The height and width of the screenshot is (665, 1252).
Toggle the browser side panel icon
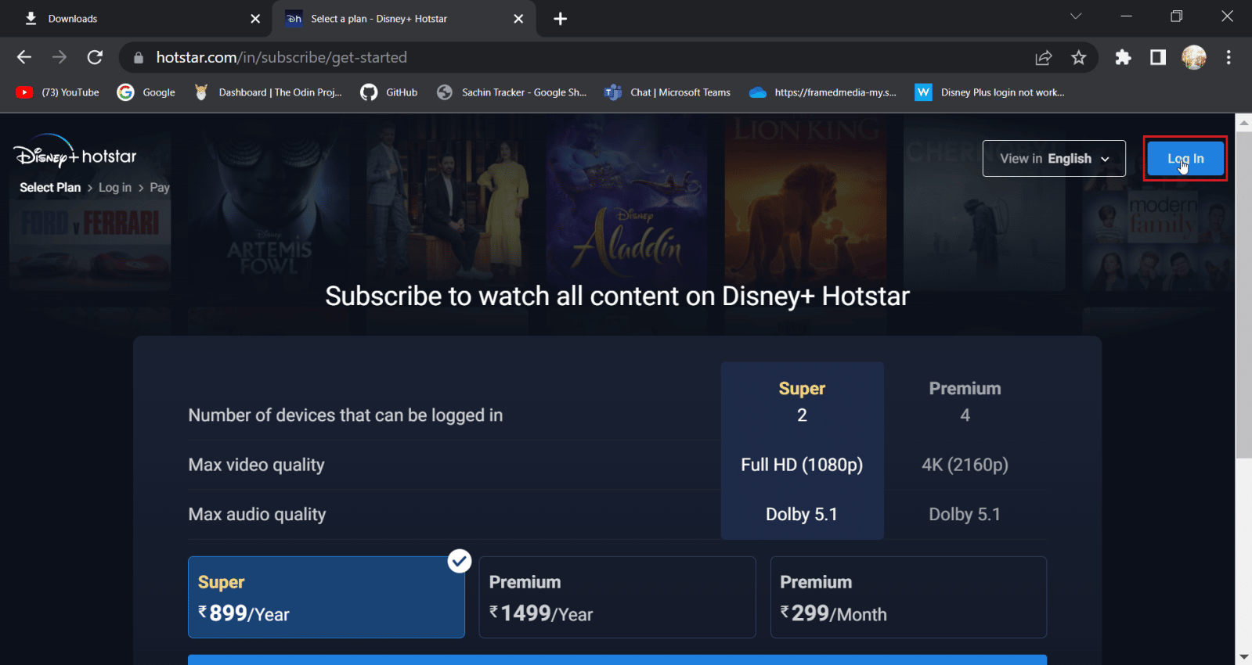1158,57
